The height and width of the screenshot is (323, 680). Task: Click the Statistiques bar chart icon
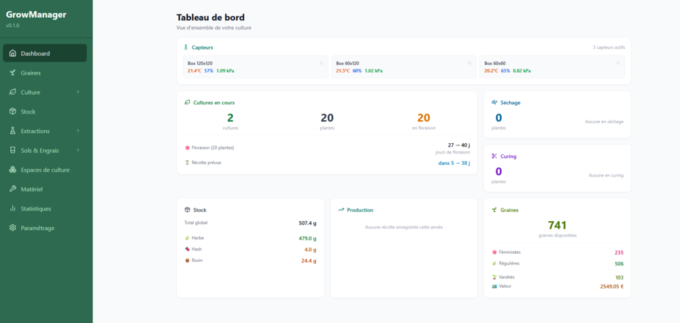(x=12, y=208)
